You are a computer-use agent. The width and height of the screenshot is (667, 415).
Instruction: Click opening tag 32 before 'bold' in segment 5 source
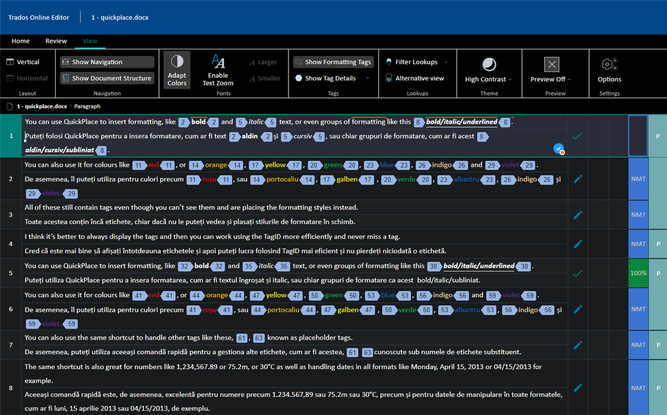coord(186,266)
